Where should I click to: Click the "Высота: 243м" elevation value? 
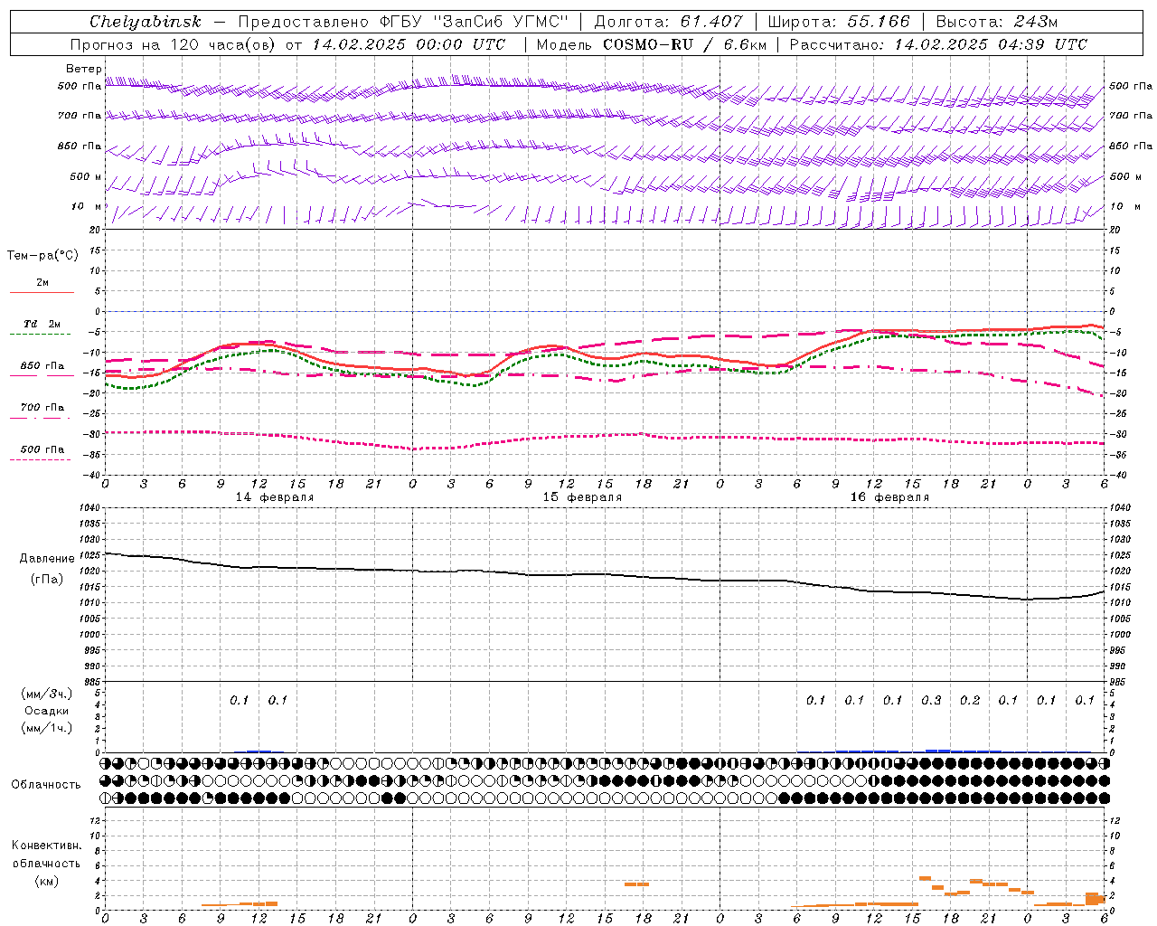point(997,22)
